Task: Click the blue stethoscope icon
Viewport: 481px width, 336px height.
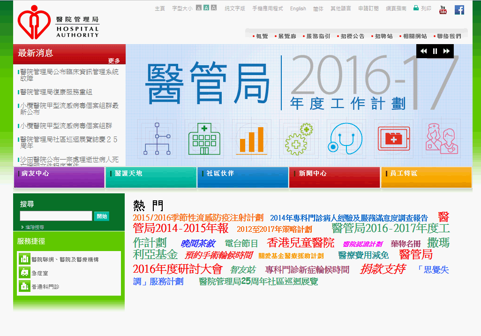Action: 345,138
